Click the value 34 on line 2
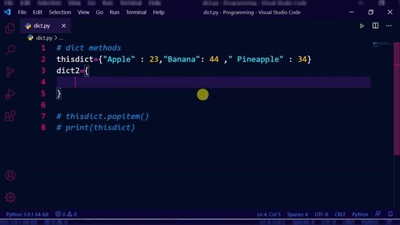This screenshot has width=400, height=225. coord(302,59)
